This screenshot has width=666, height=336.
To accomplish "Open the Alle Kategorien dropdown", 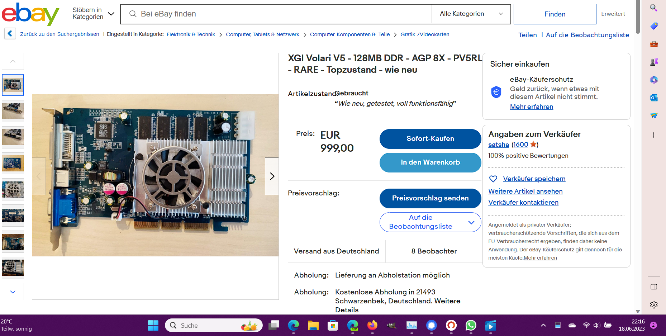I will pyautogui.click(x=471, y=14).
